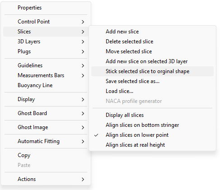Open the Properties menu entry
This screenshot has height=190, width=220.
tap(46, 8)
